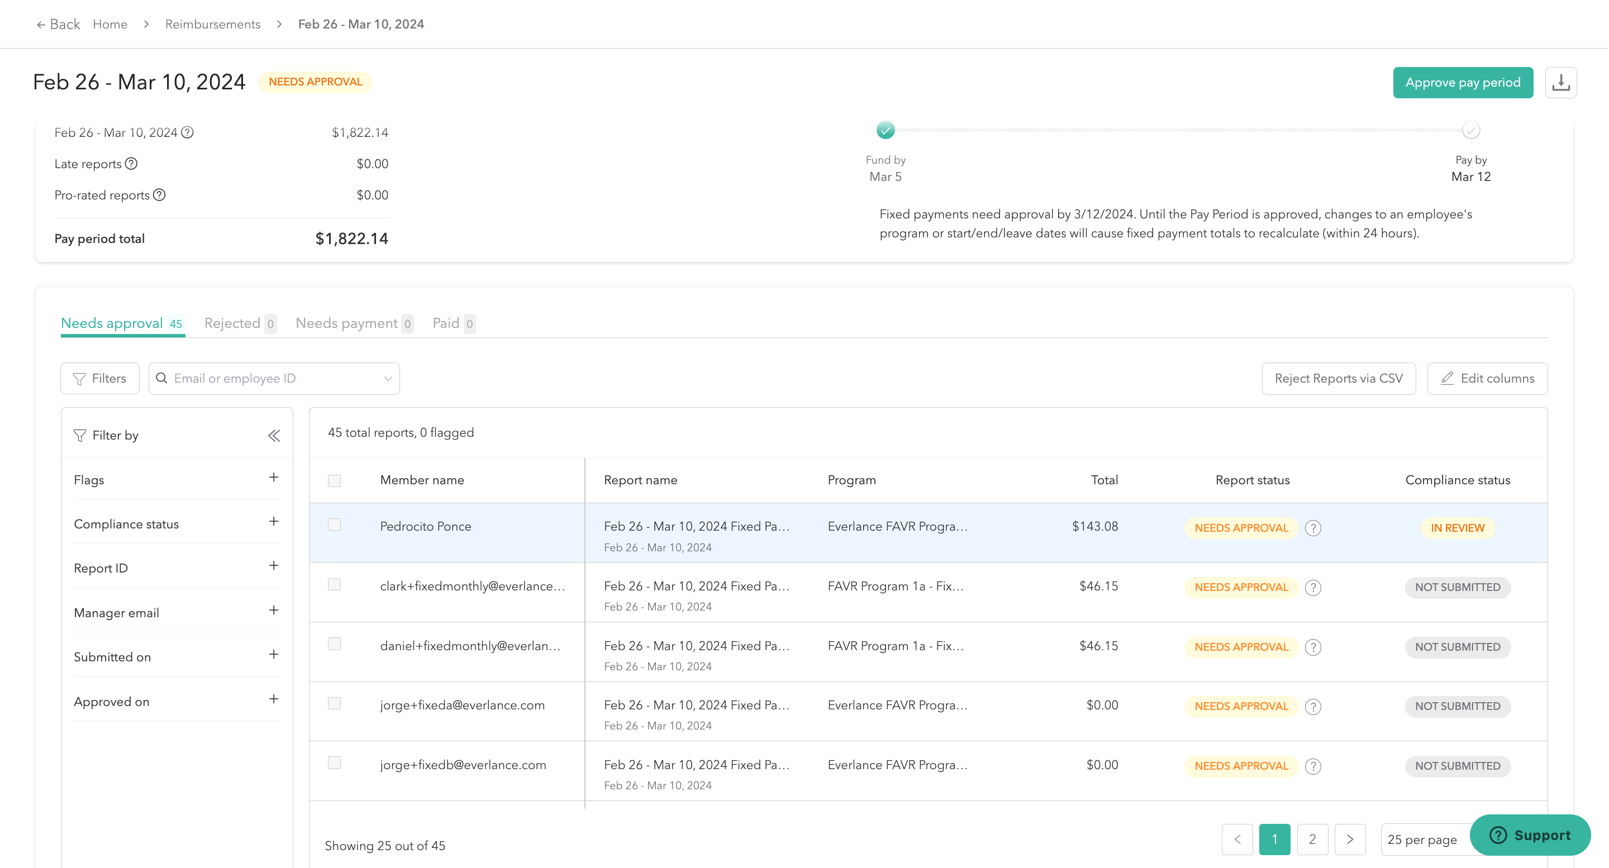Expand the Flags filter section

tap(273, 478)
